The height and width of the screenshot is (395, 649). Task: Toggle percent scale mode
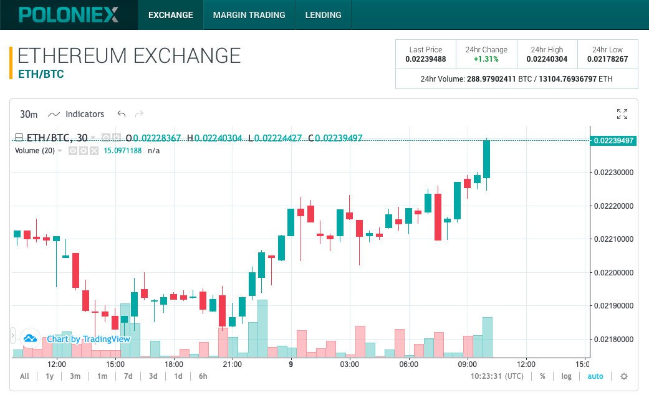click(x=542, y=376)
